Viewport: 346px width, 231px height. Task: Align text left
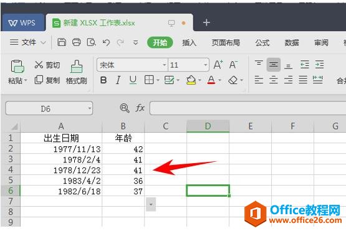(x=259, y=80)
